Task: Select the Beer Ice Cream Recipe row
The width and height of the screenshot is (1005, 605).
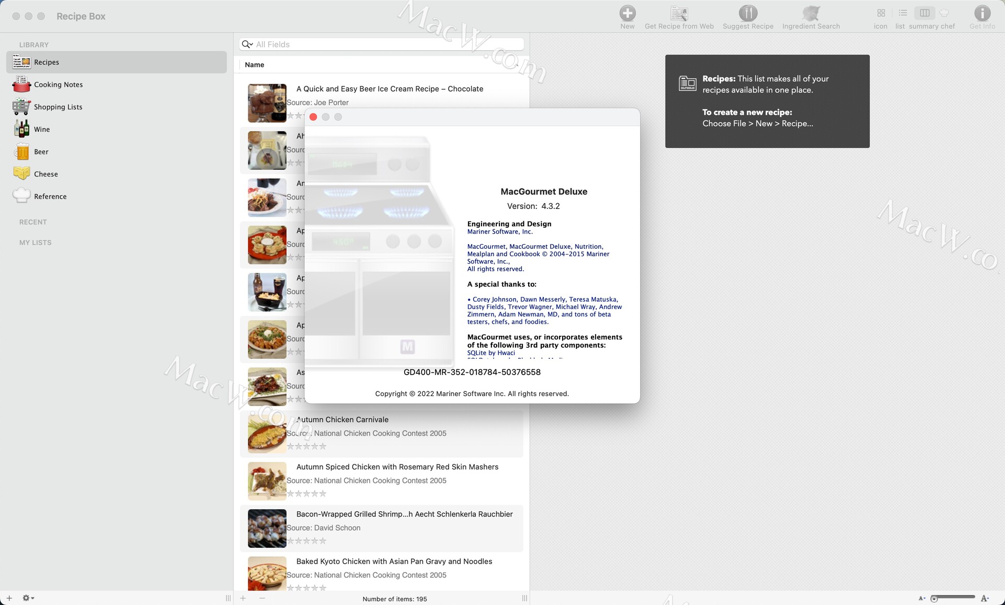Action: (381, 103)
